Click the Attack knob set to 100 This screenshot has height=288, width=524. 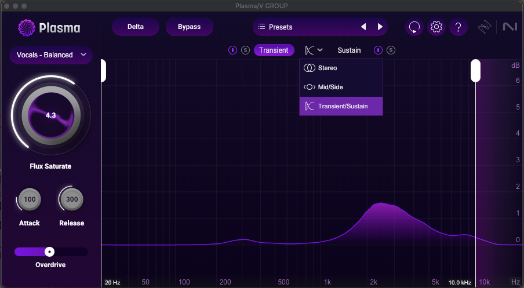30,199
